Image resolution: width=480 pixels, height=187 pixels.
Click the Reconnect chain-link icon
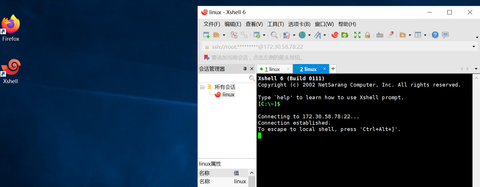click(244, 35)
